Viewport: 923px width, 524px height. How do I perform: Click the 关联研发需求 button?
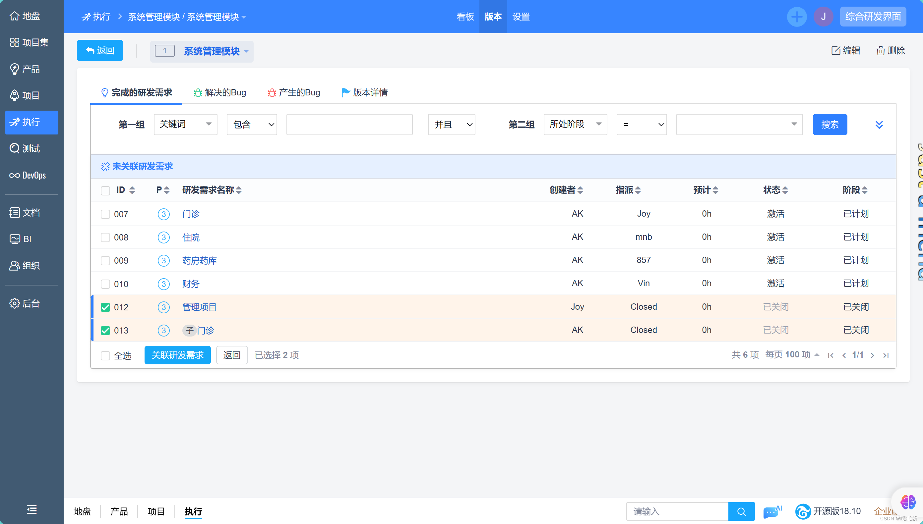point(178,355)
